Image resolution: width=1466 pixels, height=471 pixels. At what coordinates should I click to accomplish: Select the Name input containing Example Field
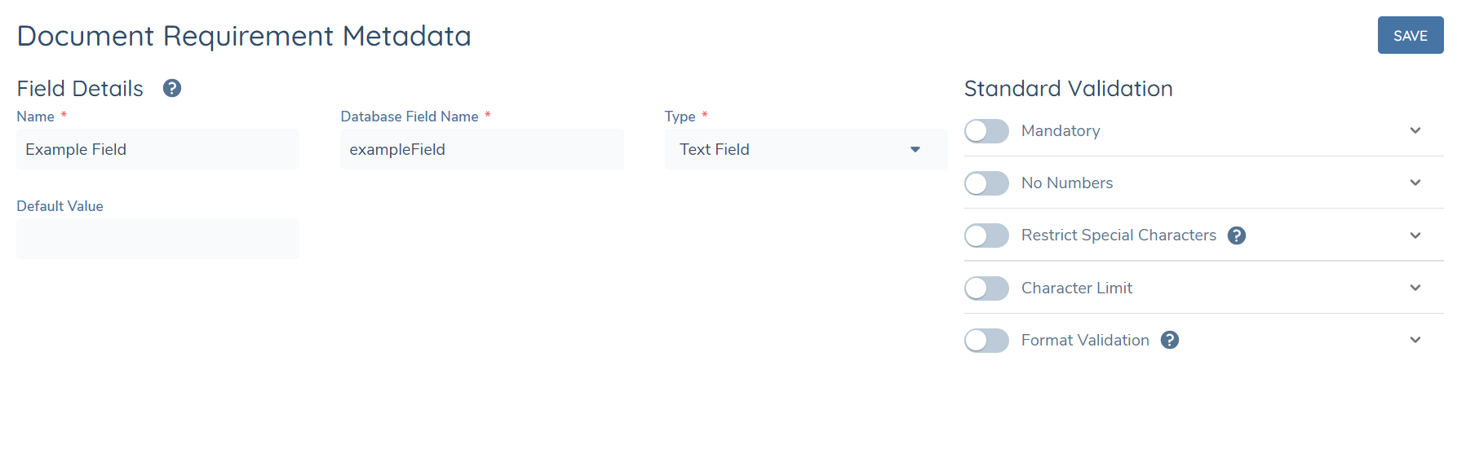[157, 149]
